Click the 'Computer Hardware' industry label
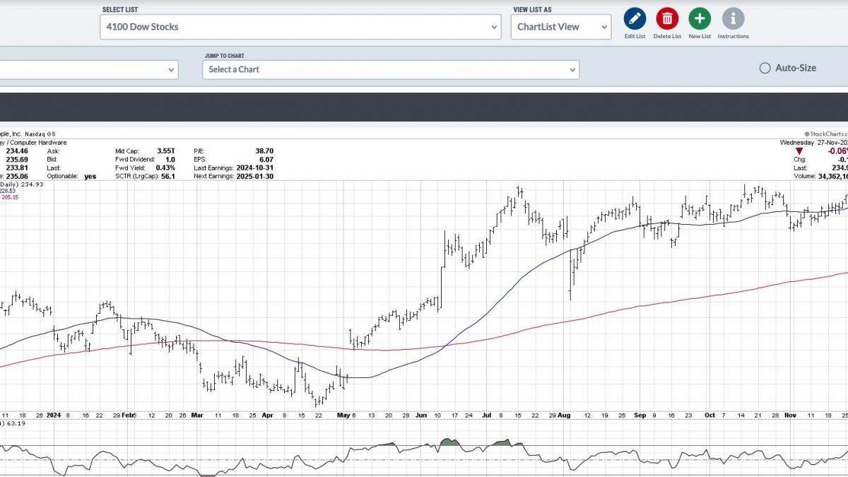 coord(38,142)
